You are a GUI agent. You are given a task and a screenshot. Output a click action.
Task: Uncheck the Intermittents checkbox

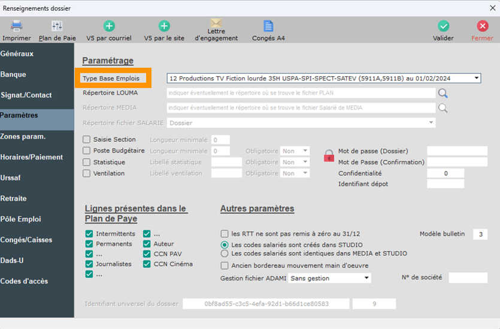click(x=89, y=234)
